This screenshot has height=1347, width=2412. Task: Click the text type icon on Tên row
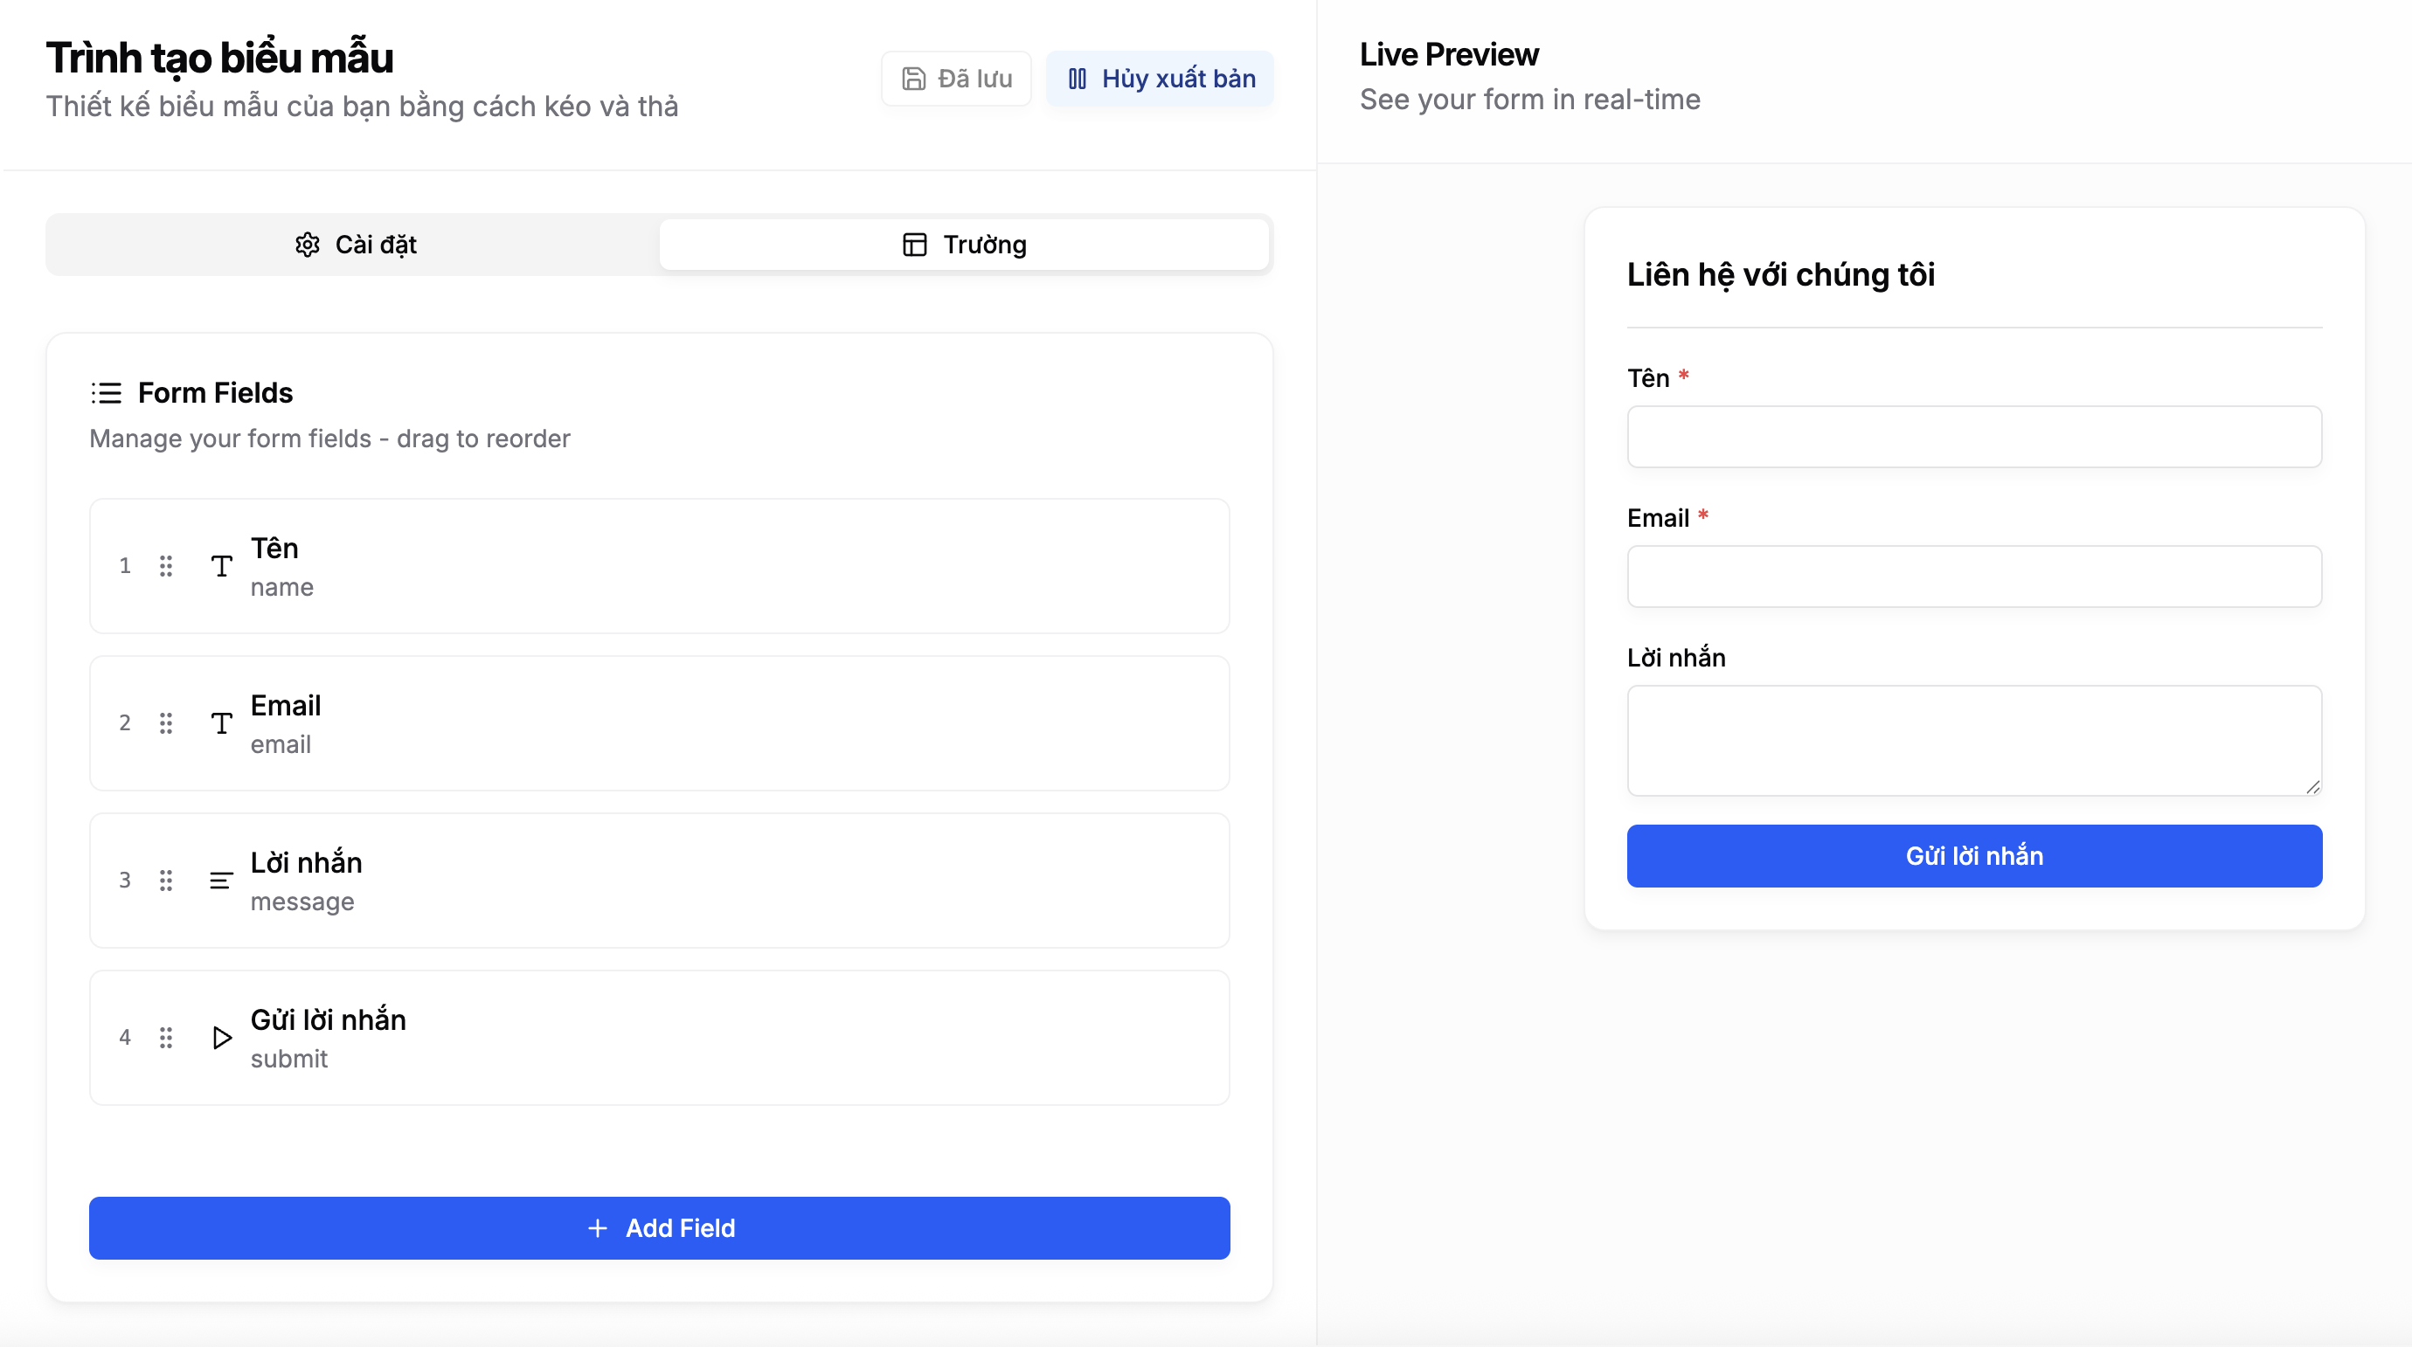pyautogui.click(x=221, y=565)
